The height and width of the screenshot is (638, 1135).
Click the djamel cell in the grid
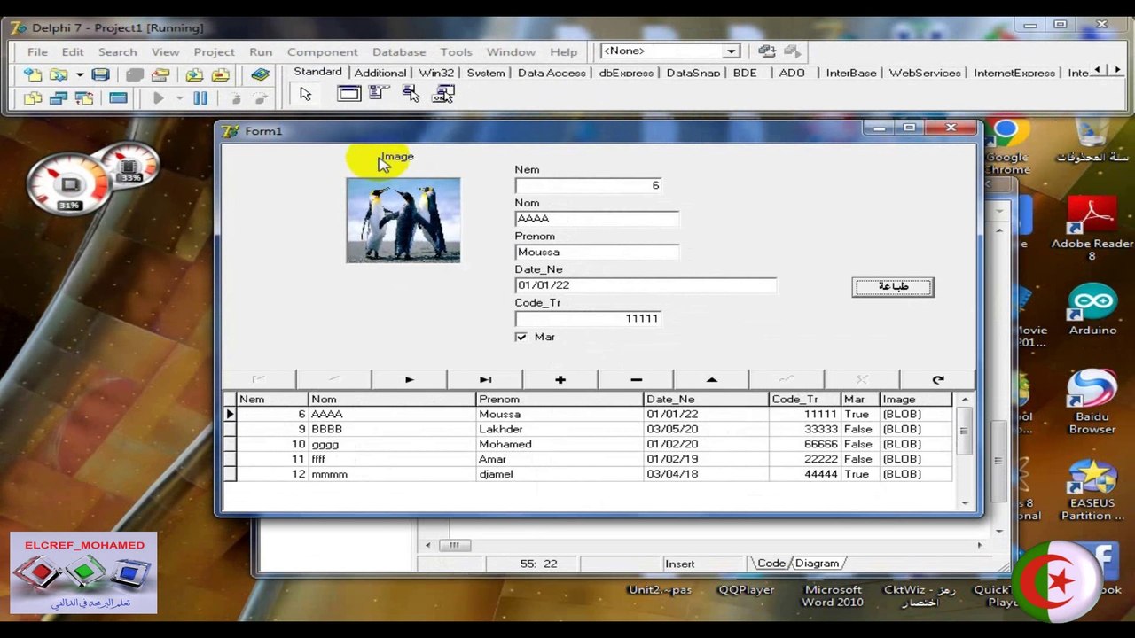[x=560, y=474]
